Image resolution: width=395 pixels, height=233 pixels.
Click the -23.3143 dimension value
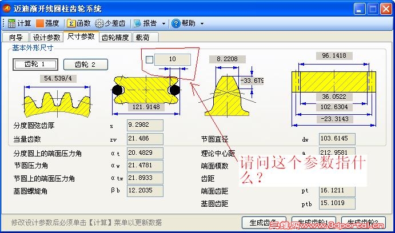point(335,119)
